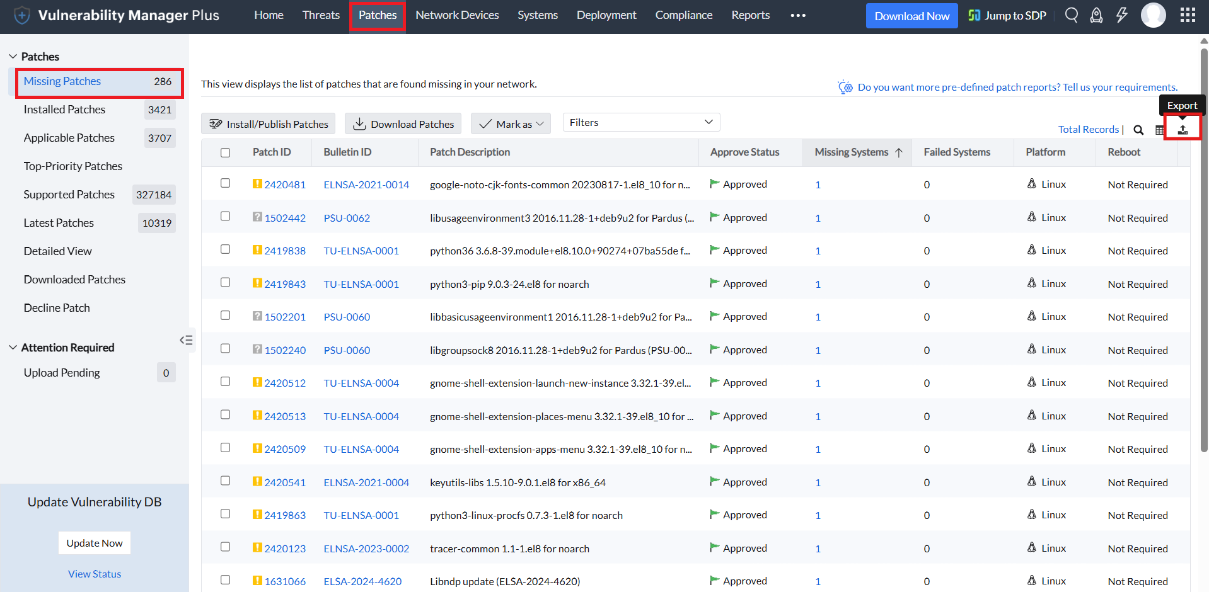Click the Approved flag icon for patch 1502201
Viewport: 1209px width, 592px height.
(715, 316)
